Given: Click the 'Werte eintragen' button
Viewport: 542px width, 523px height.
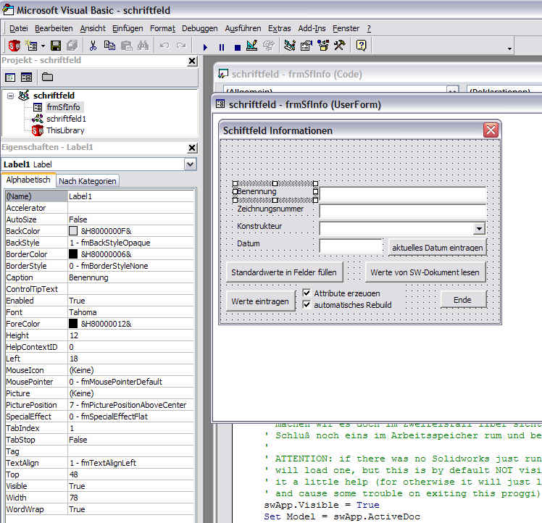Looking at the screenshot, I should [260, 301].
